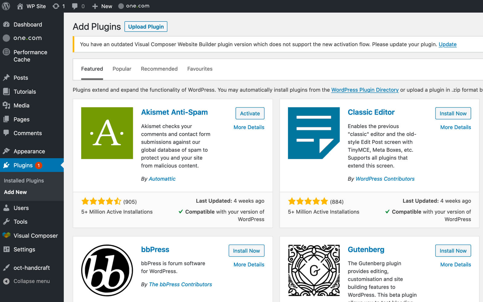Image resolution: width=483 pixels, height=302 pixels.
Task: Click Akismet '5+ Million Active Installations' text
Action: [117, 212]
